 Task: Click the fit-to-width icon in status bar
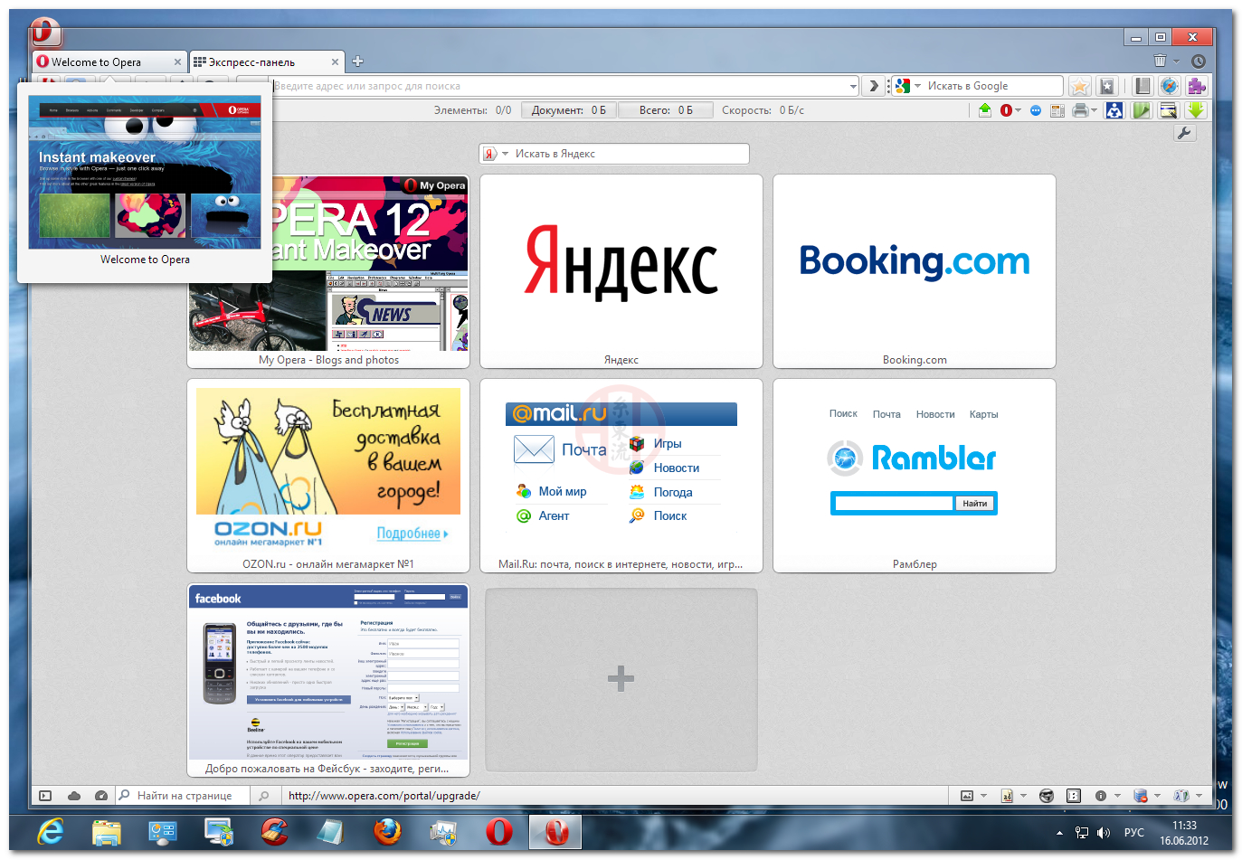click(x=1074, y=796)
